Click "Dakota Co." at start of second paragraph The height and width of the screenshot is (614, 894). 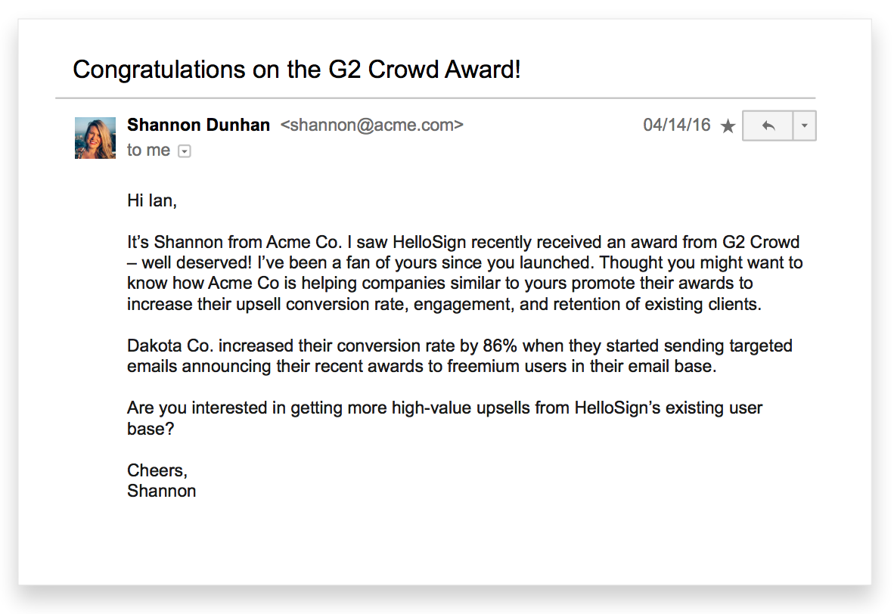click(x=170, y=346)
